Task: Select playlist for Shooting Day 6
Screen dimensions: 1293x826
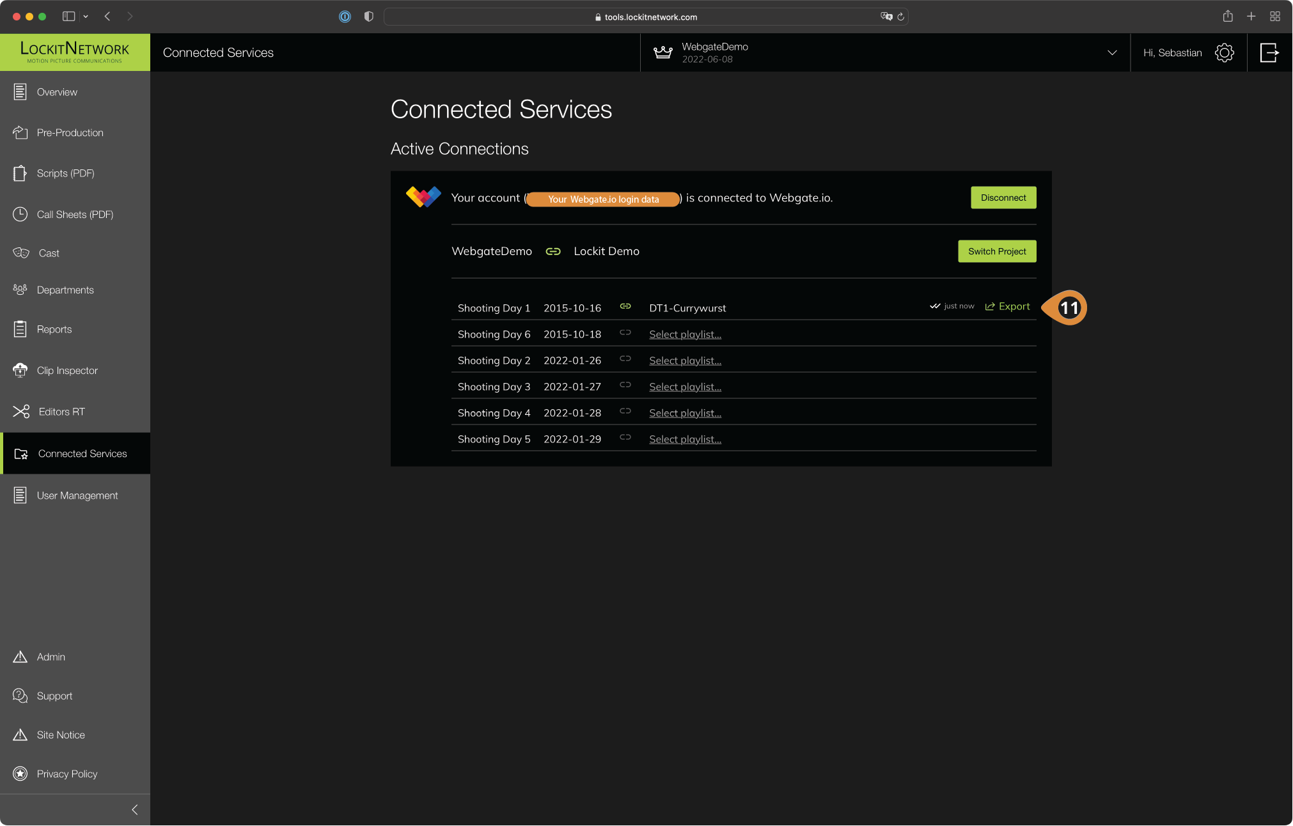Action: pyautogui.click(x=685, y=334)
